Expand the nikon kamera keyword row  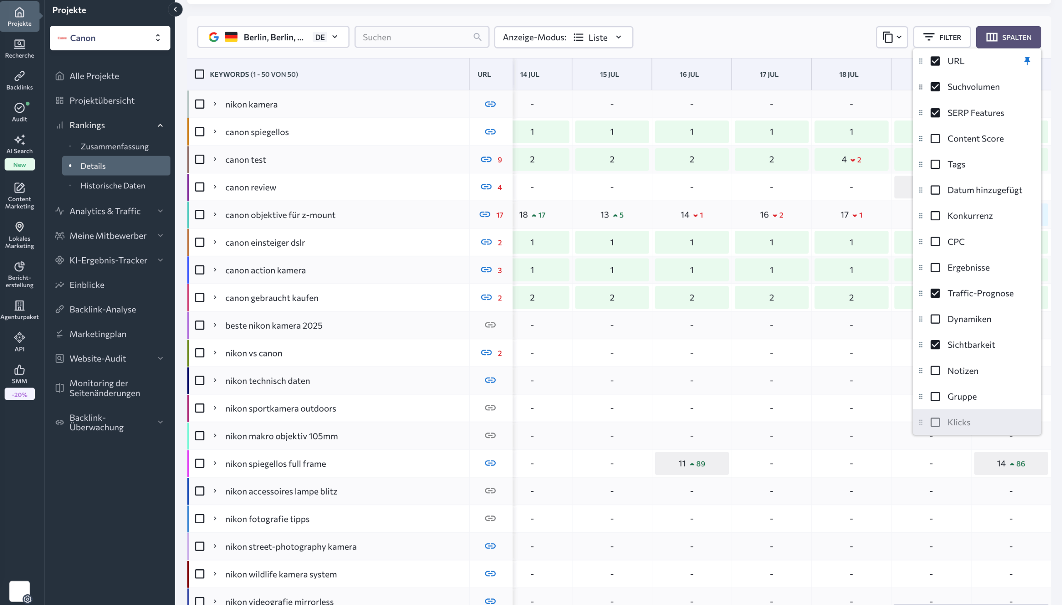point(215,104)
